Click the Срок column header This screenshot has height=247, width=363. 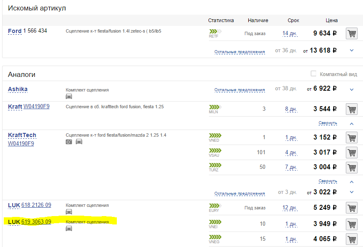pyautogui.click(x=293, y=20)
